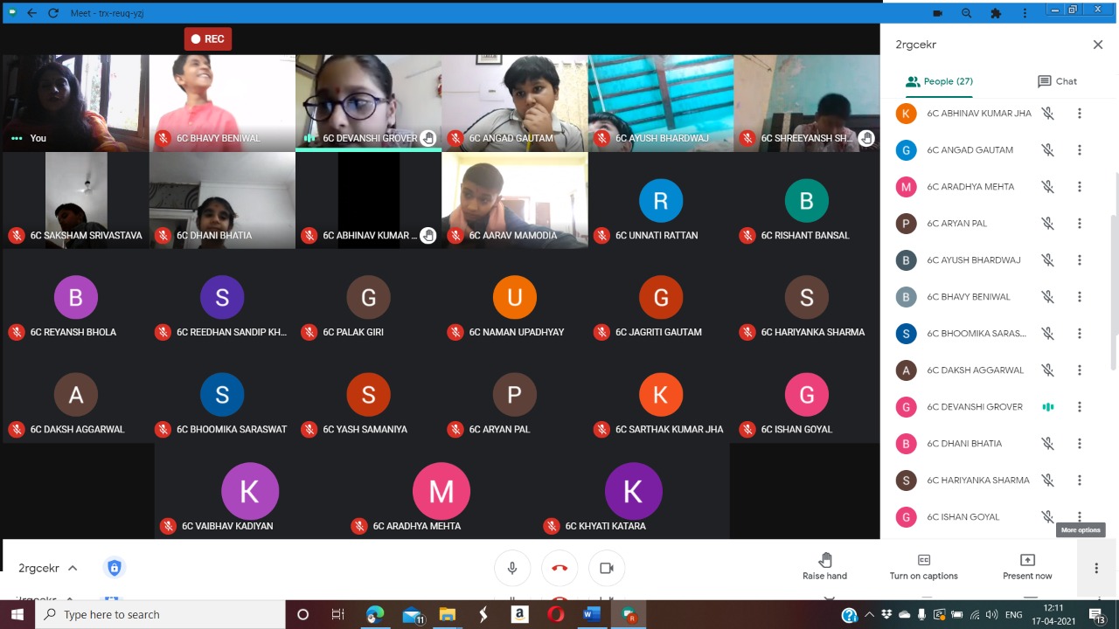Mute 6C BHAVY BENIWAL in people list
The width and height of the screenshot is (1119, 629).
click(1047, 297)
